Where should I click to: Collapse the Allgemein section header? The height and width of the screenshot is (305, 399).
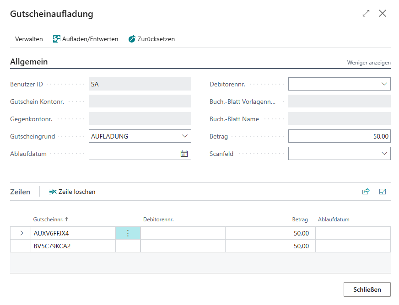[x=29, y=62]
